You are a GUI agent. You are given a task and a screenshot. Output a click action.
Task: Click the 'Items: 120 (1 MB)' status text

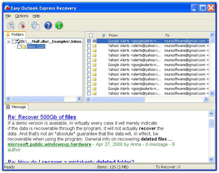113,167
